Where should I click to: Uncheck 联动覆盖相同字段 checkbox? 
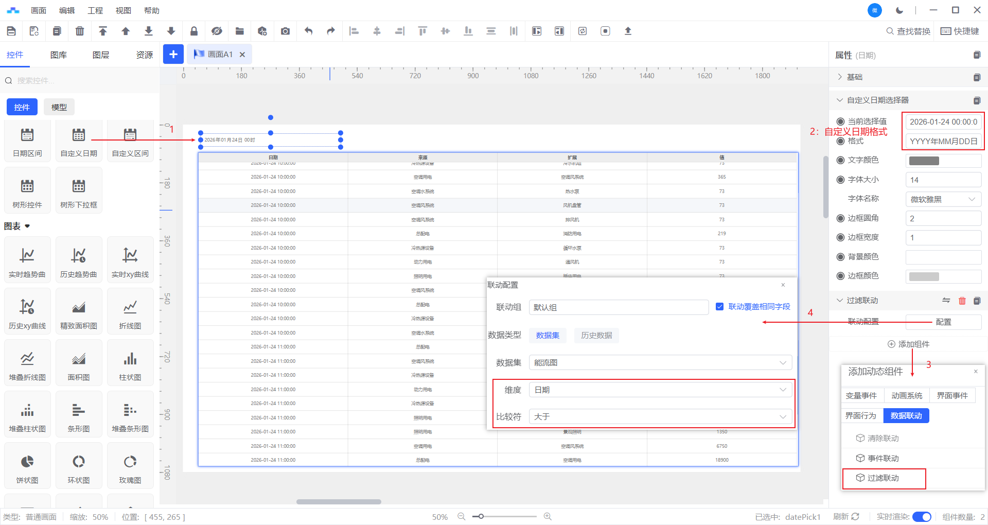tap(719, 307)
